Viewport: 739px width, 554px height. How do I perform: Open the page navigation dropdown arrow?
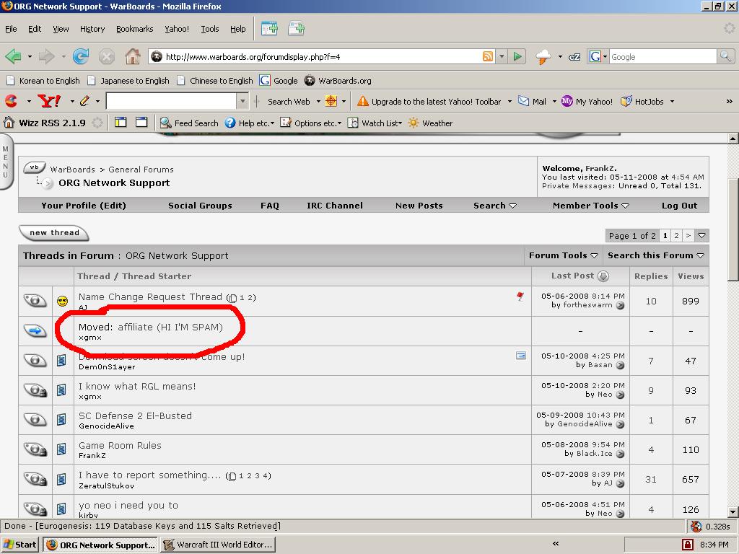[x=701, y=236]
